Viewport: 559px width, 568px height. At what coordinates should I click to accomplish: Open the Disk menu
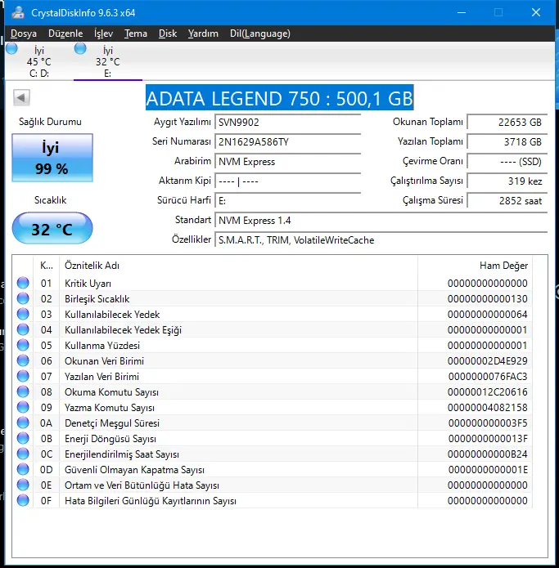(168, 34)
